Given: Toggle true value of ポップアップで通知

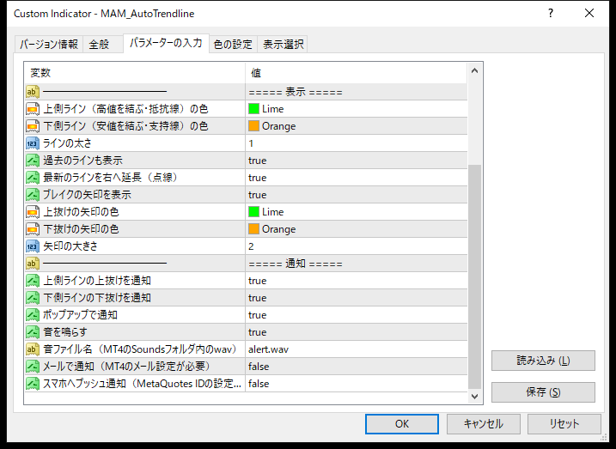Looking at the screenshot, I should coord(258,315).
